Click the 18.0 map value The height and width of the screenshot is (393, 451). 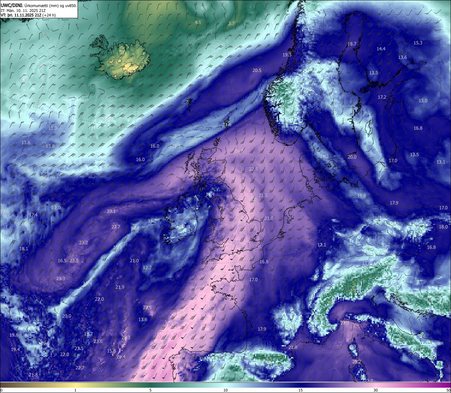443,227
